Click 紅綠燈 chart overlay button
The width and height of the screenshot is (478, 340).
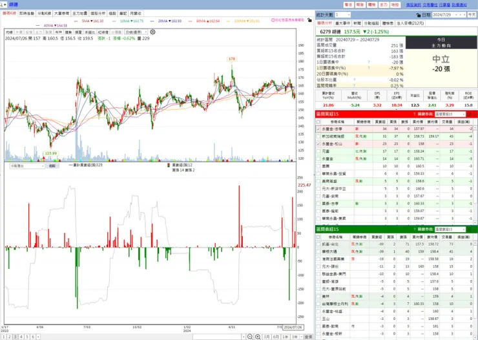point(103,32)
